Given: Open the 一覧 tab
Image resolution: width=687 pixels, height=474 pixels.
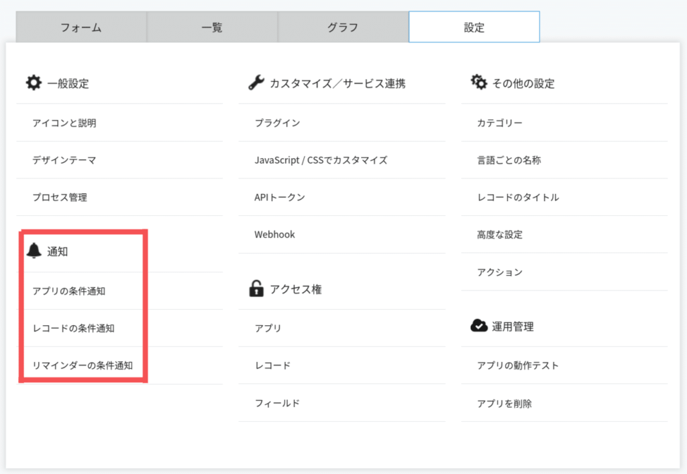Looking at the screenshot, I should tap(212, 27).
